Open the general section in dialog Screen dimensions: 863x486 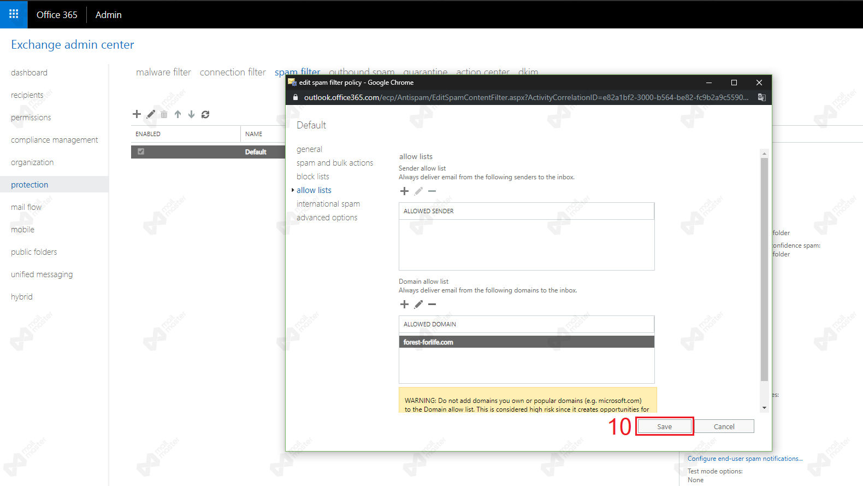coord(309,149)
